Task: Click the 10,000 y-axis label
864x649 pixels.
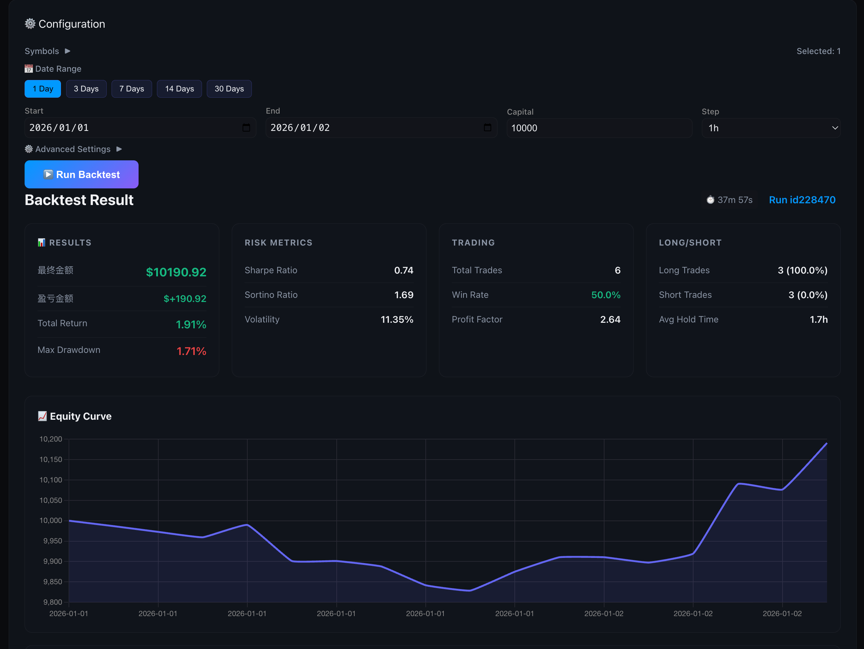Action: click(51, 521)
